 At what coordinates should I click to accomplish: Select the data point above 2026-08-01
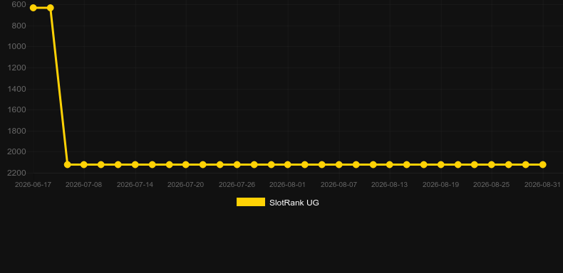pyautogui.click(x=288, y=164)
